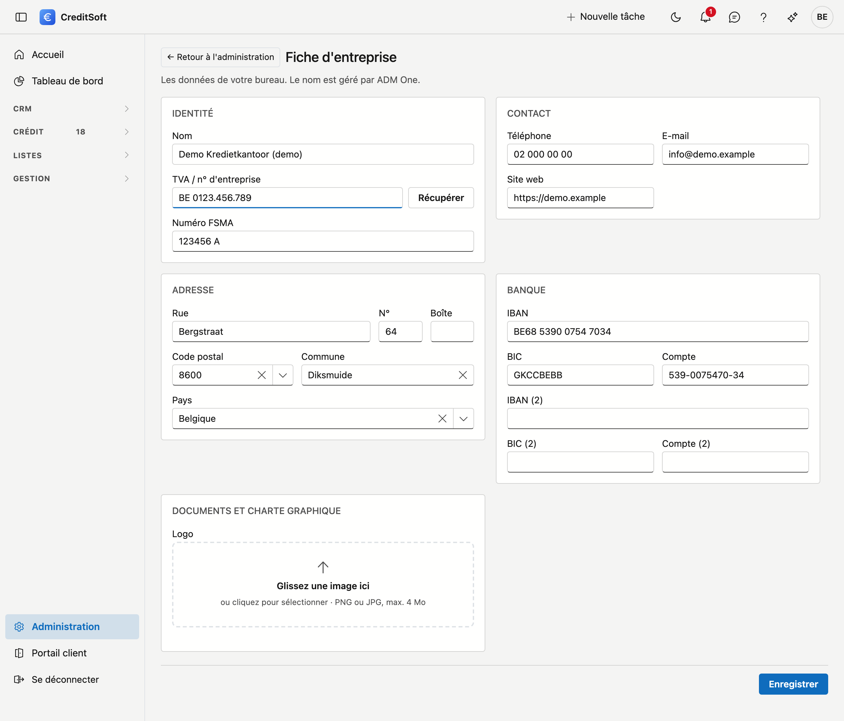This screenshot has height=721, width=844.
Task: Click the upload arrow icon
Action: (x=323, y=567)
